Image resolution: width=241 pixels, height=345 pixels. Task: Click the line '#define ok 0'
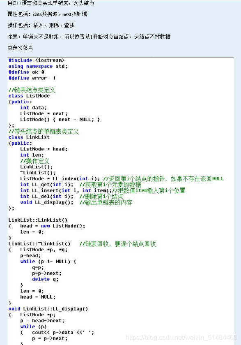(x=26, y=72)
